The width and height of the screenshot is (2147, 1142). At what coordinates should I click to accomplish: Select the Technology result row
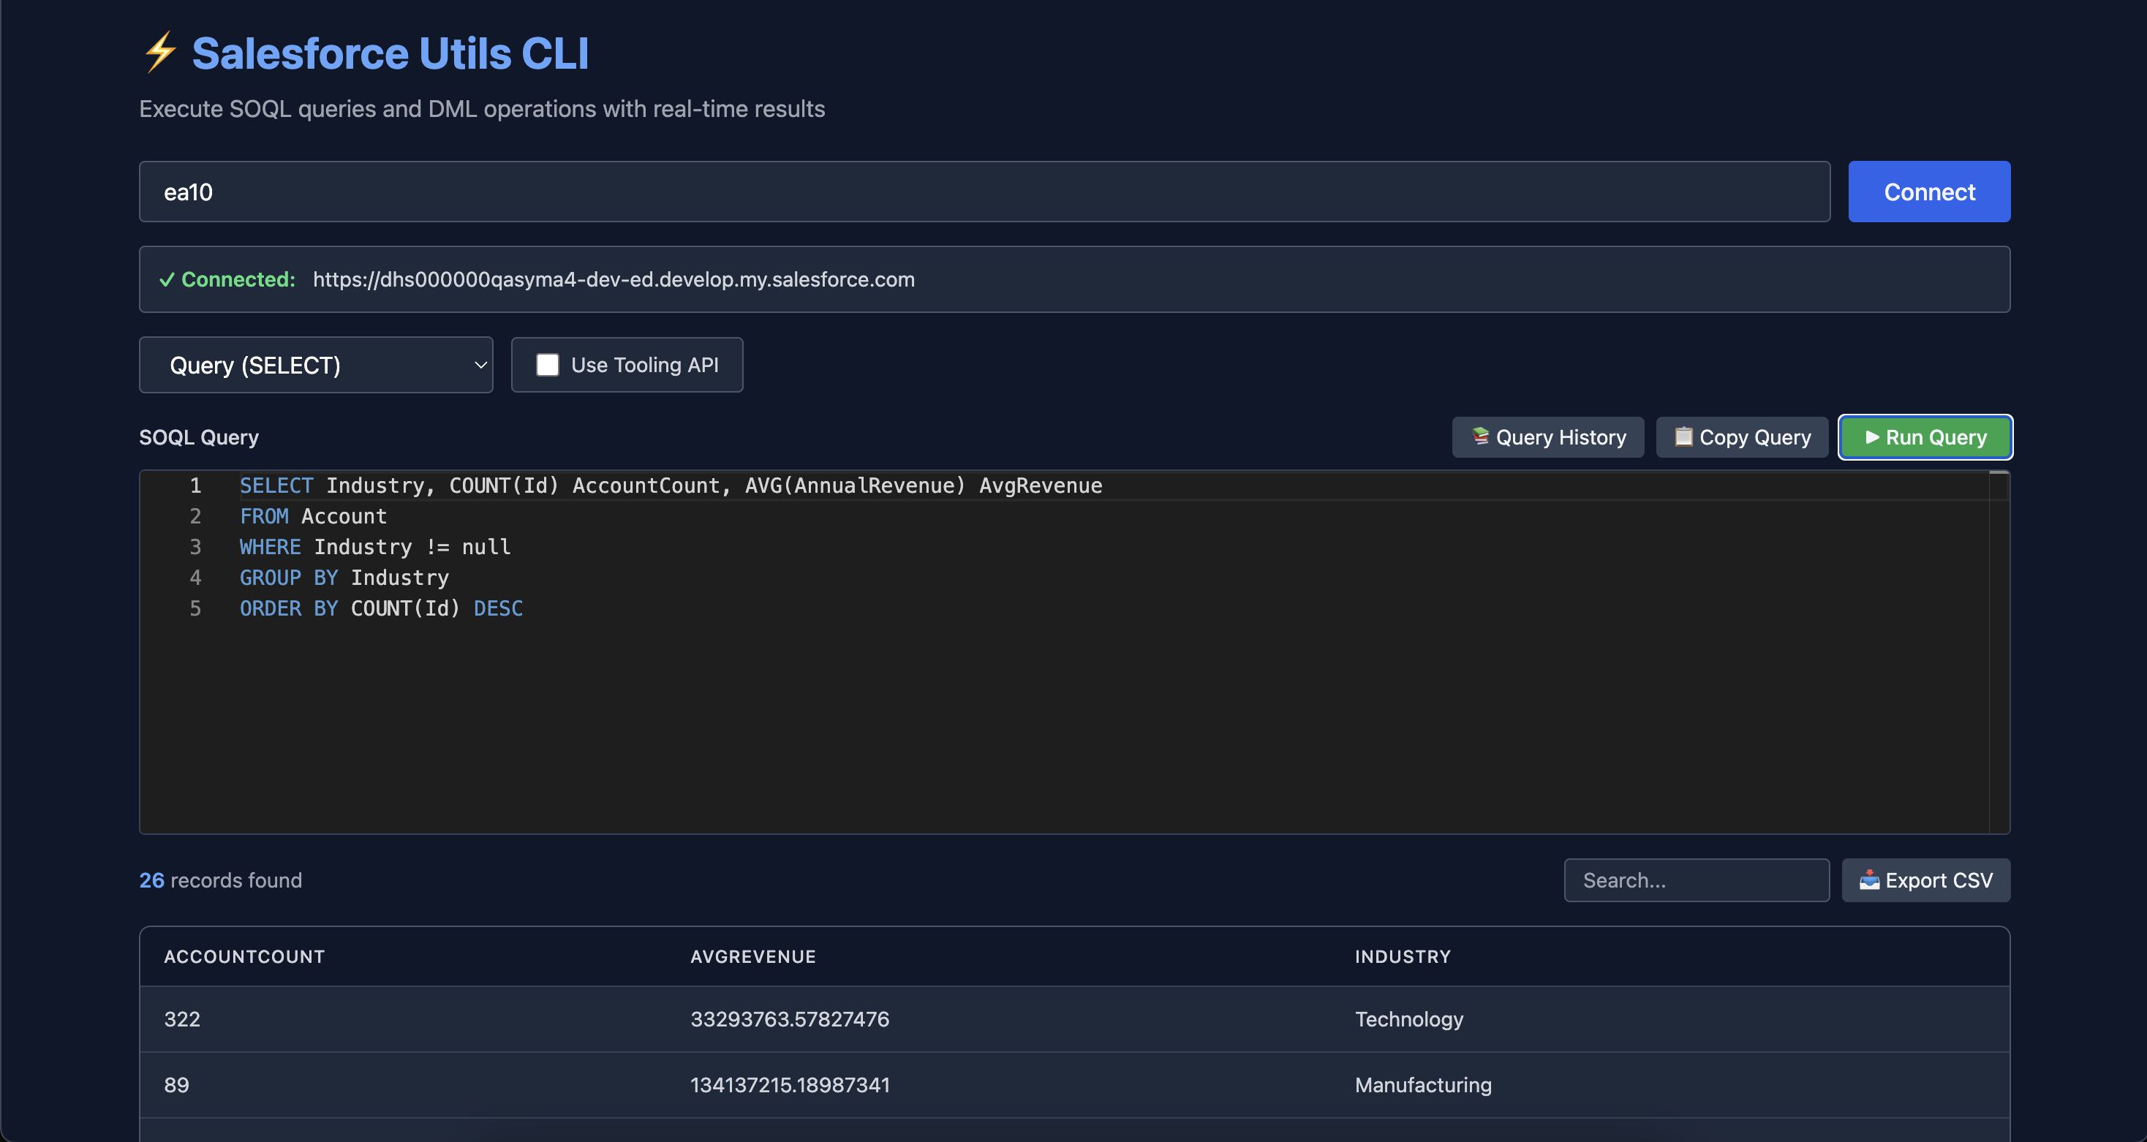tap(1073, 1018)
